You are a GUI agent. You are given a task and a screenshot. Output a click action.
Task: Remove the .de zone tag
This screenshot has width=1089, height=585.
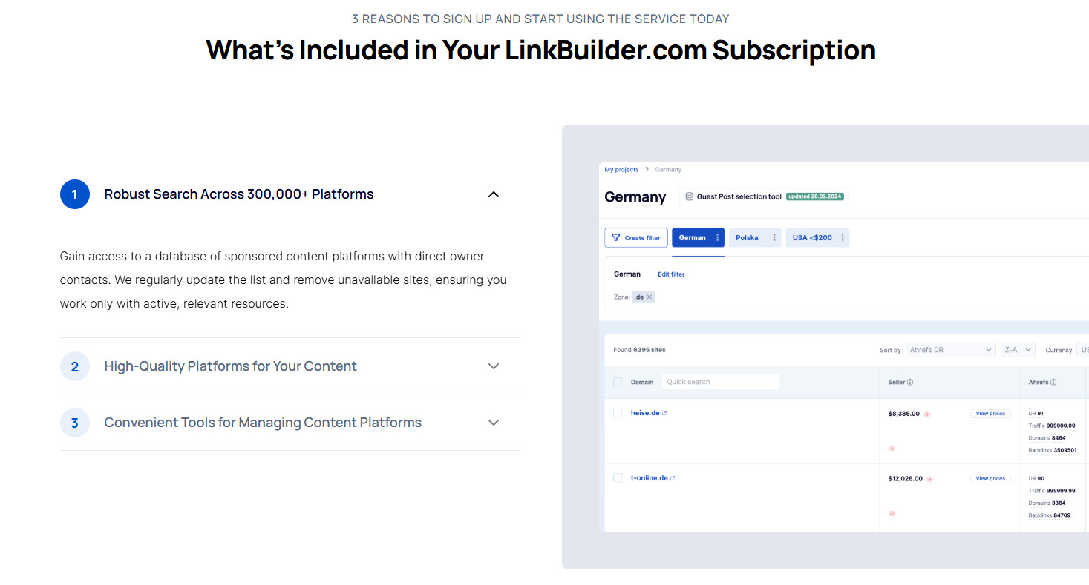coord(650,297)
